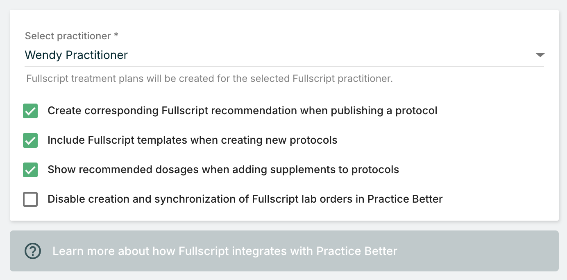Expand the practitioner selection combo box
Image resolution: width=567 pixels, height=280 pixels.
pos(540,54)
